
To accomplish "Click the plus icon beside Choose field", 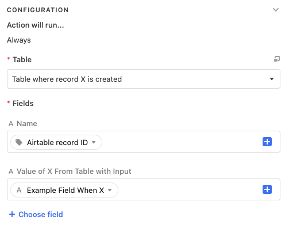I will pyautogui.click(x=12, y=214).
